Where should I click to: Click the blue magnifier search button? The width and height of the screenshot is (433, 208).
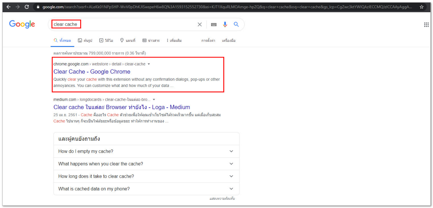click(236, 24)
